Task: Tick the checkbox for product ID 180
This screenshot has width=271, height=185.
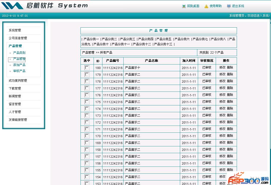Action: [87, 68]
